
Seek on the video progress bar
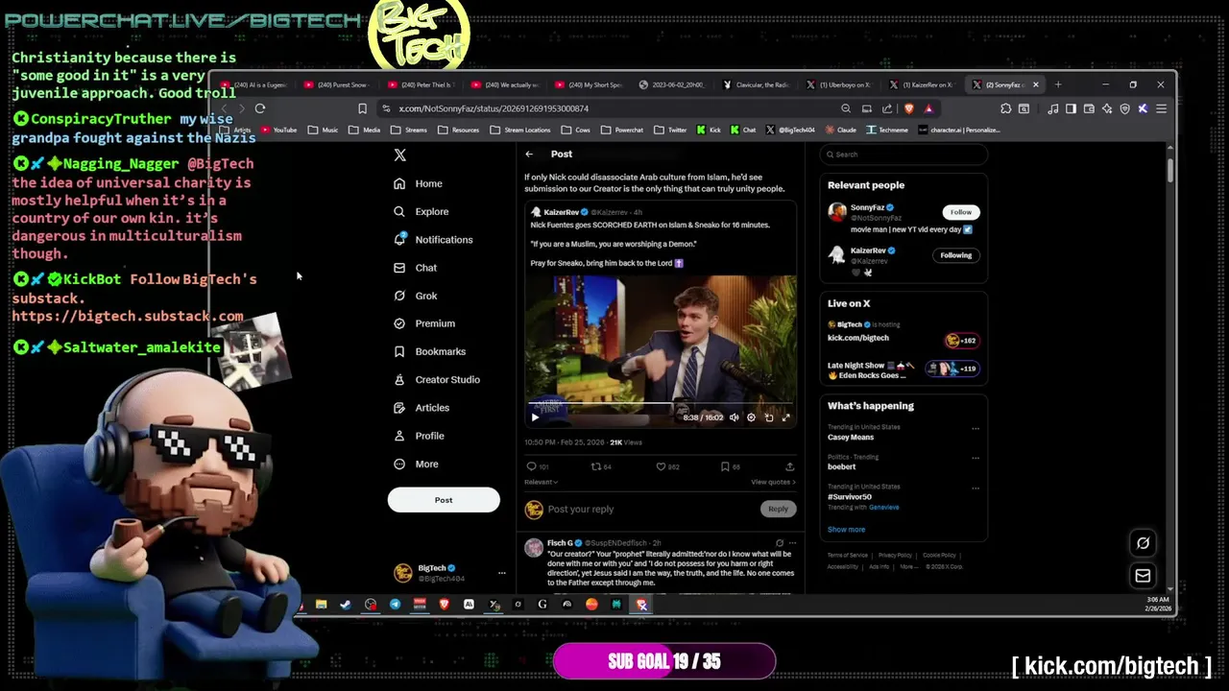(661, 405)
